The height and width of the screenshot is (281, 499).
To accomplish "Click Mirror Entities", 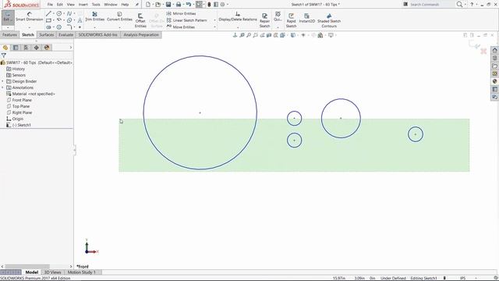I will point(181,13).
